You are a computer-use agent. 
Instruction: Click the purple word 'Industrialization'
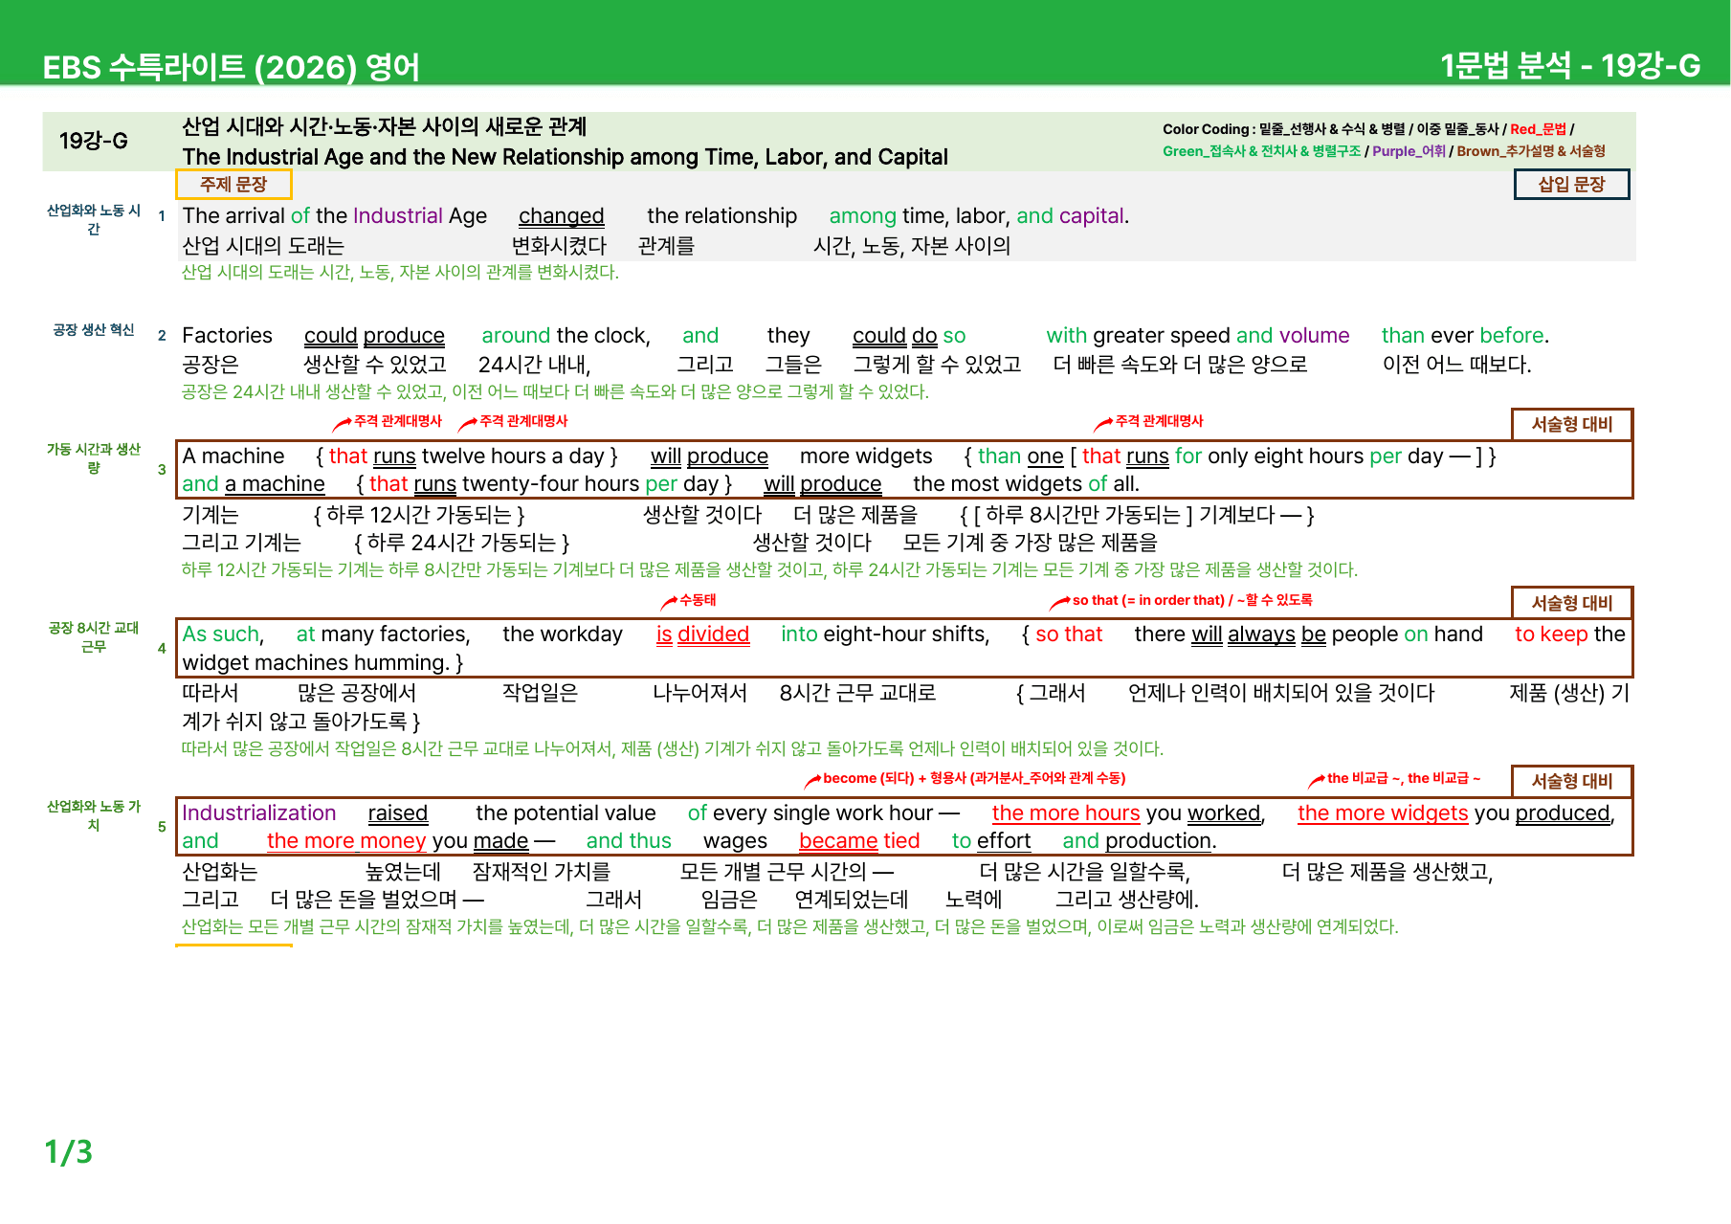click(259, 813)
